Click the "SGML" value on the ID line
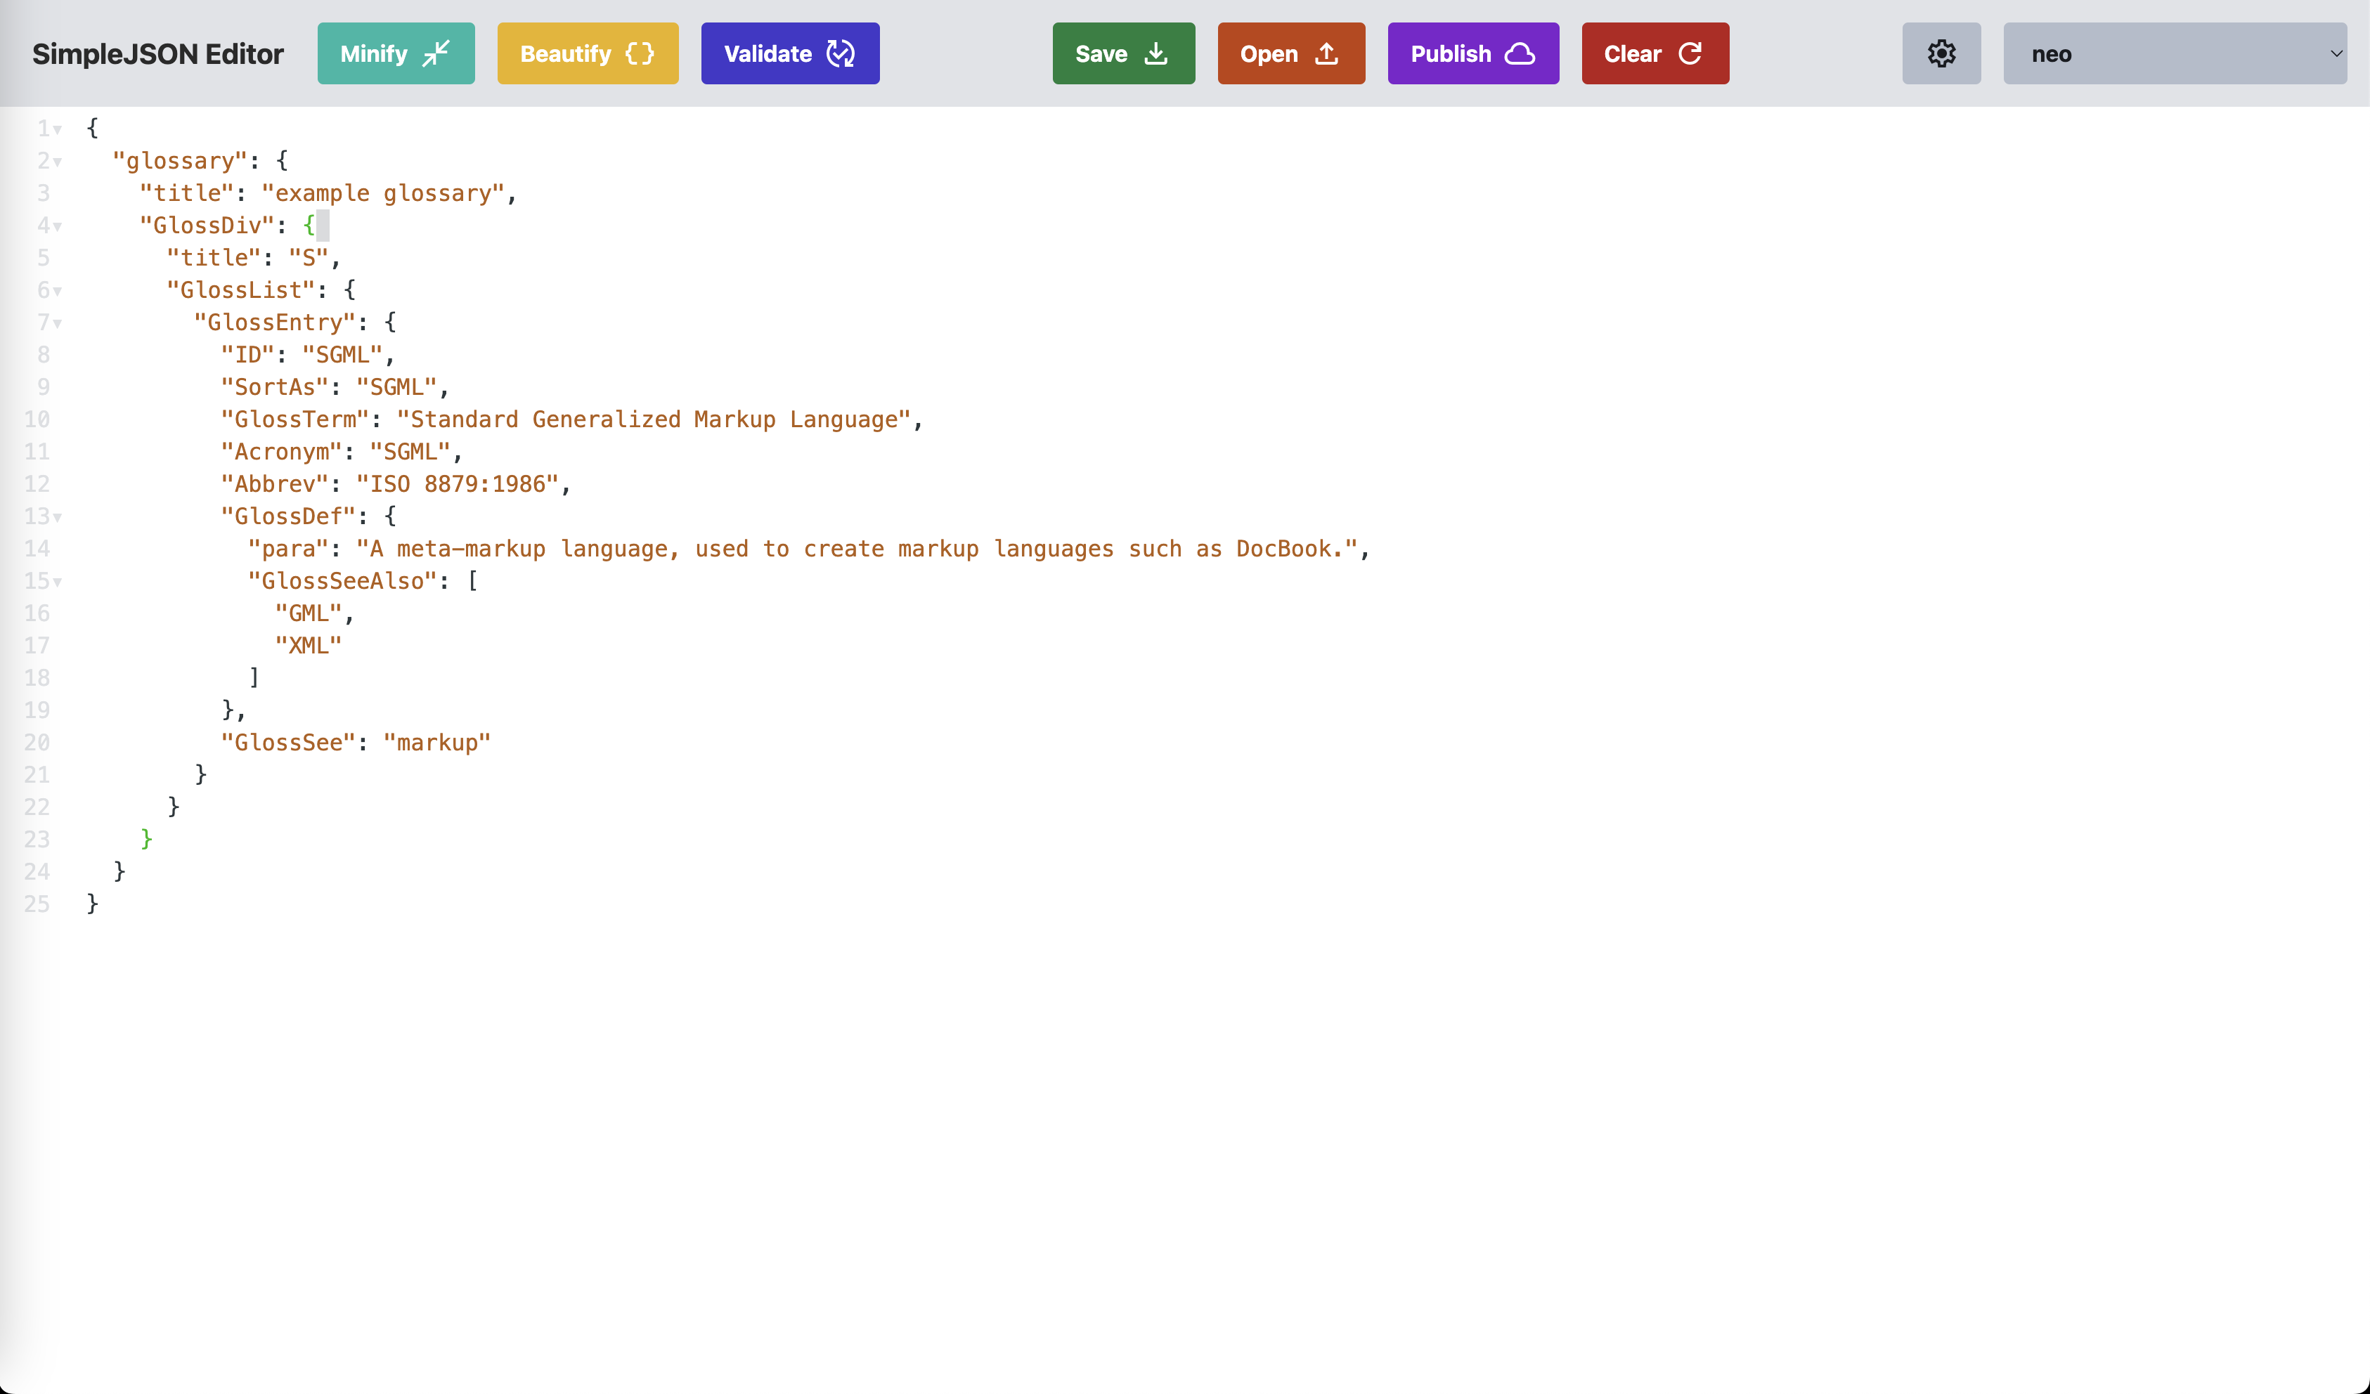The width and height of the screenshot is (2370, 1394). coord(342,354)
